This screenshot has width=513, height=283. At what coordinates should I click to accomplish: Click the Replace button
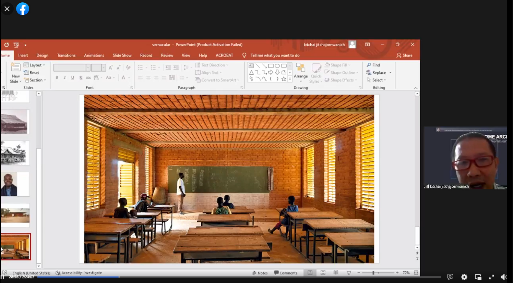(376, 73)
